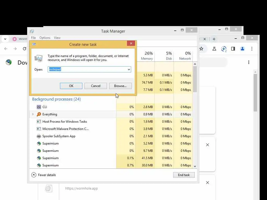
Task: Open the browser downloads icon
Action: tap(224, 49)
